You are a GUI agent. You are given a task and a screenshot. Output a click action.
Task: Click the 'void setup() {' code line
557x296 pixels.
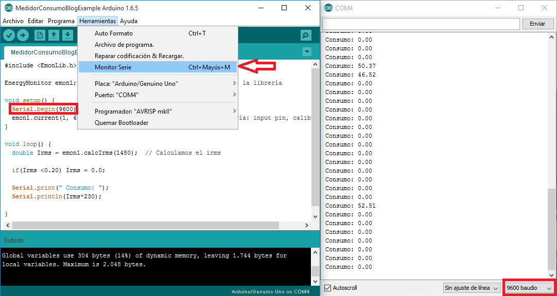pyautogui.click(x=30, y=100)
